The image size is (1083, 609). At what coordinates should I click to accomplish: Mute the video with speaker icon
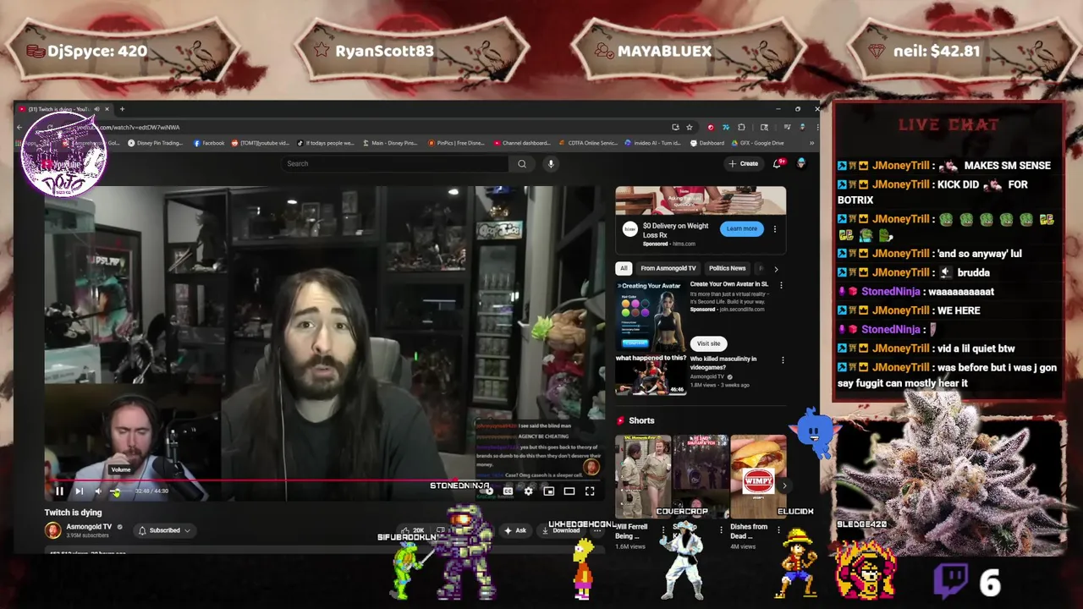98,491
